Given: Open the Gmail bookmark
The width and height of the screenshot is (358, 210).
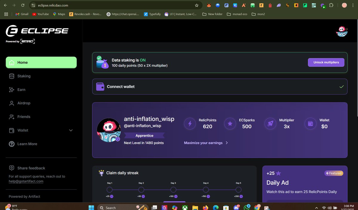Looking at the screenshot, I should pyautogui.click(x=22, y=14).
